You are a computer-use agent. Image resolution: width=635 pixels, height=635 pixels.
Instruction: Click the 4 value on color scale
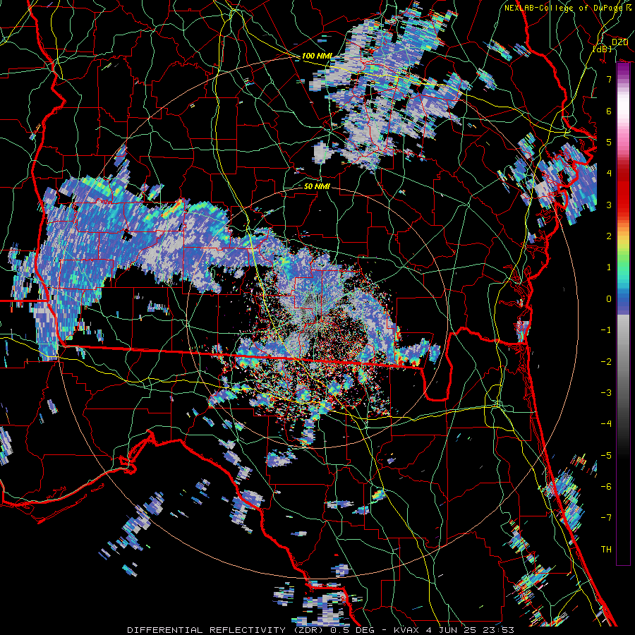click(609, 174)
